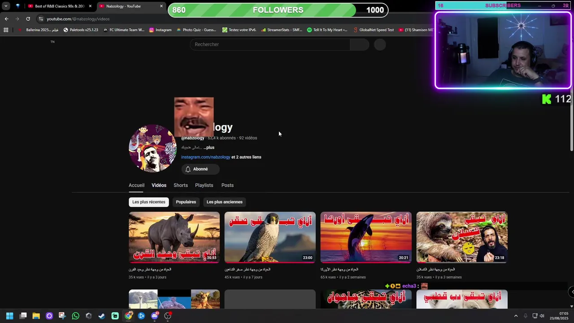
Task: Click the network status tray icon
Action: [x=535, y=316]
